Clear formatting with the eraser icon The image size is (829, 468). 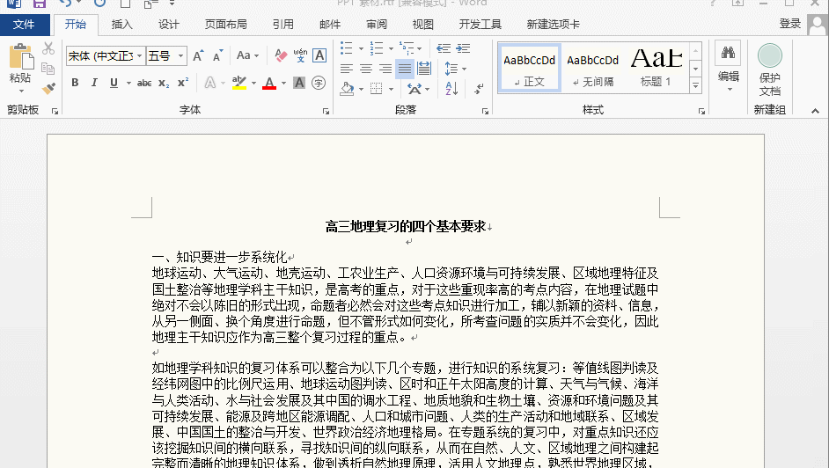[x=281, y=56]
